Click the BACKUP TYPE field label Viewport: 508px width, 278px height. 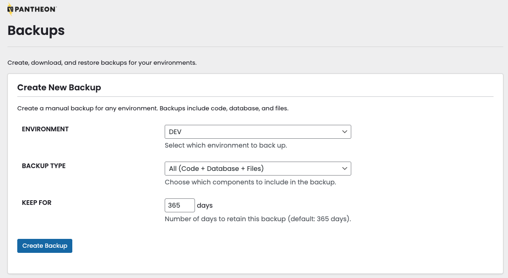pyautogui.click(x=44, y=166)
